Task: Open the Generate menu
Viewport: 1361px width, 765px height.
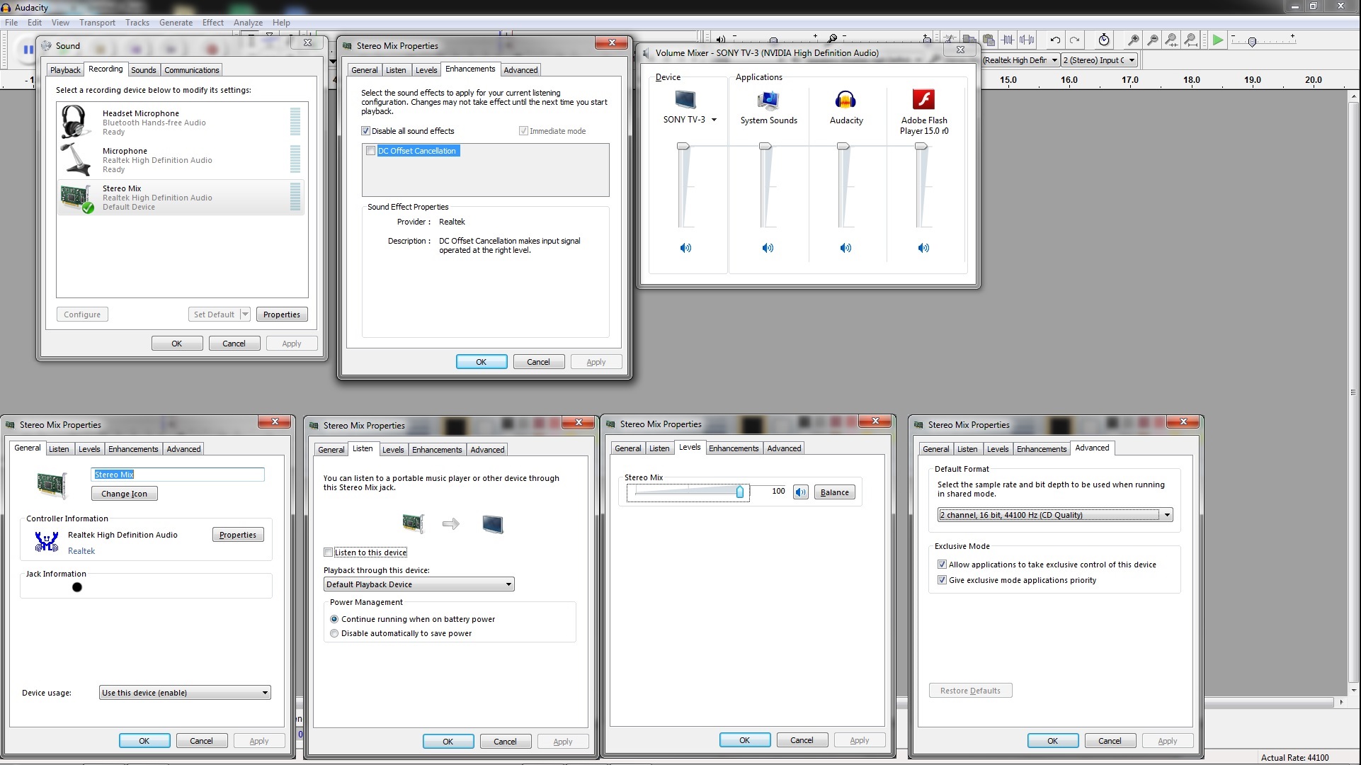Action: click(176, 23)
